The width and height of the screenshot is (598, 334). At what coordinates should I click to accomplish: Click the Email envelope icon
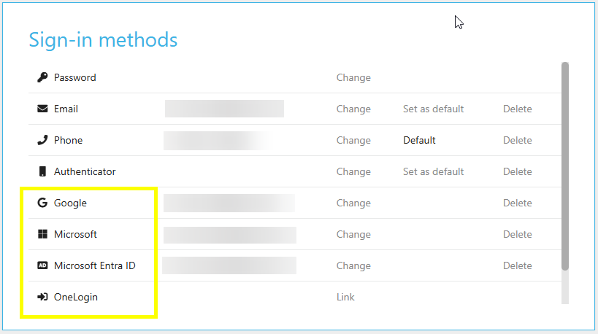click(x=42, y=109)
